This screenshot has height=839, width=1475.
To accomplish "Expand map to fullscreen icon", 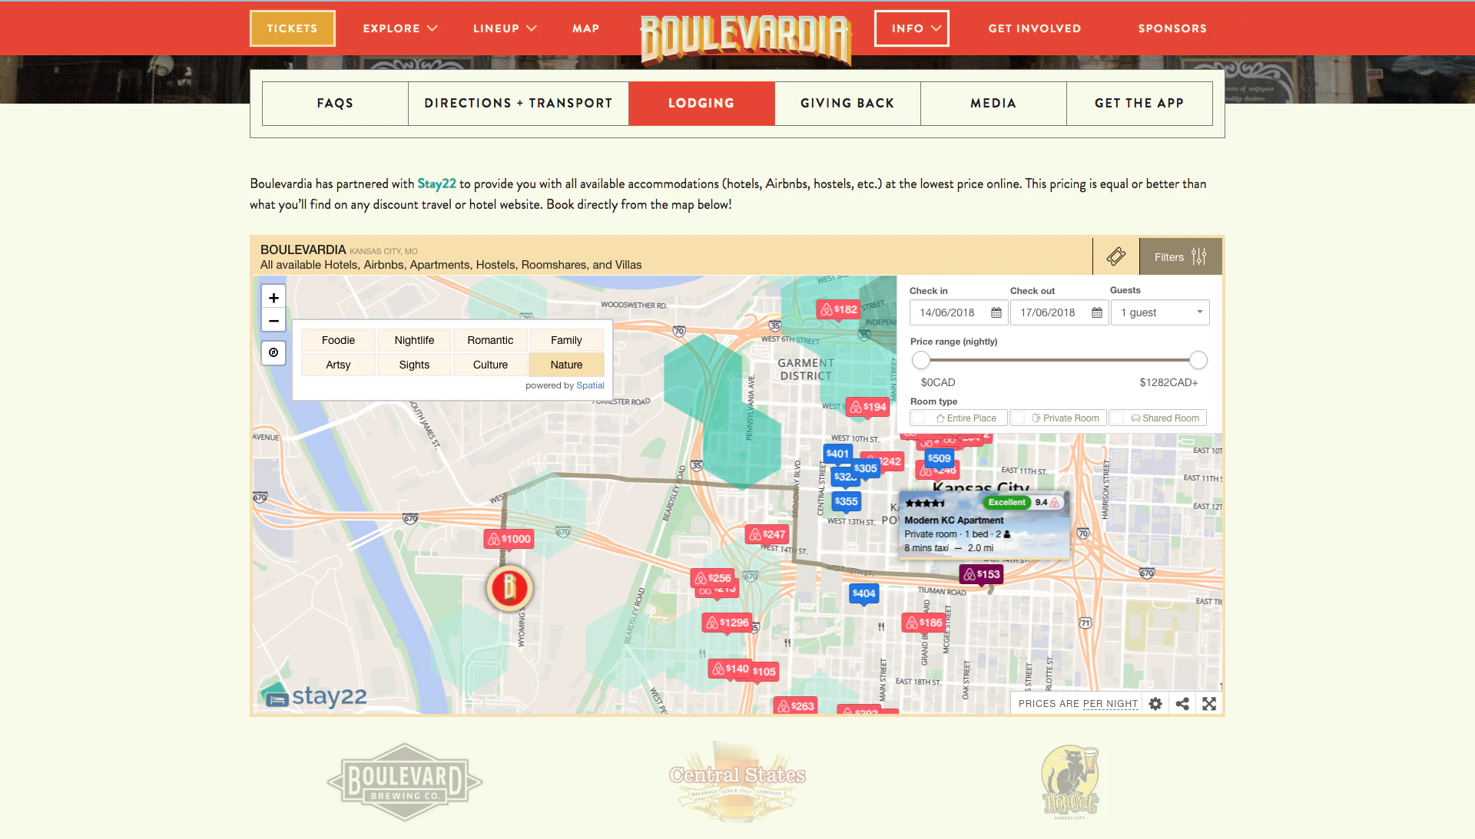I will [x=1209, y=704].
